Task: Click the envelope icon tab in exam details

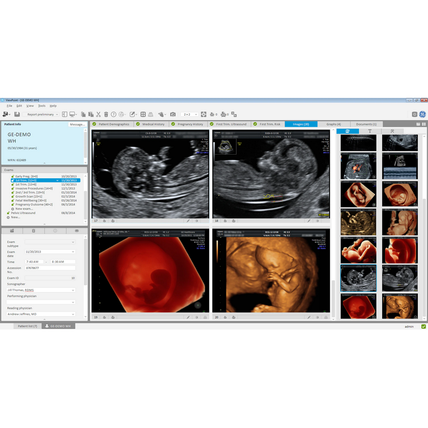Action: [77, 231]
